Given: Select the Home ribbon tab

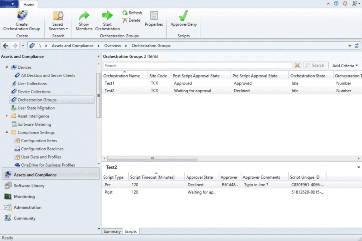Looking at the screenshot, I should pyautogui.click(x=29, y=4).
